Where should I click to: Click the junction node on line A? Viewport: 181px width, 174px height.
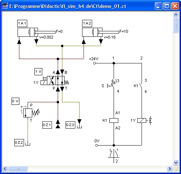tap(58, 59)
